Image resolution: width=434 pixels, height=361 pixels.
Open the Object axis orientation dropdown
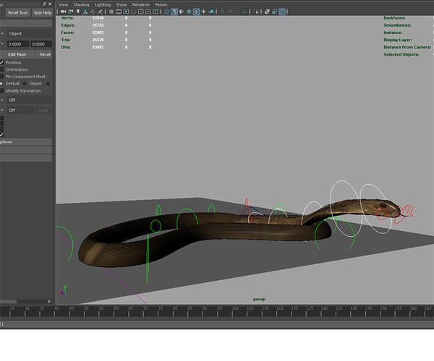click(29, 34)
